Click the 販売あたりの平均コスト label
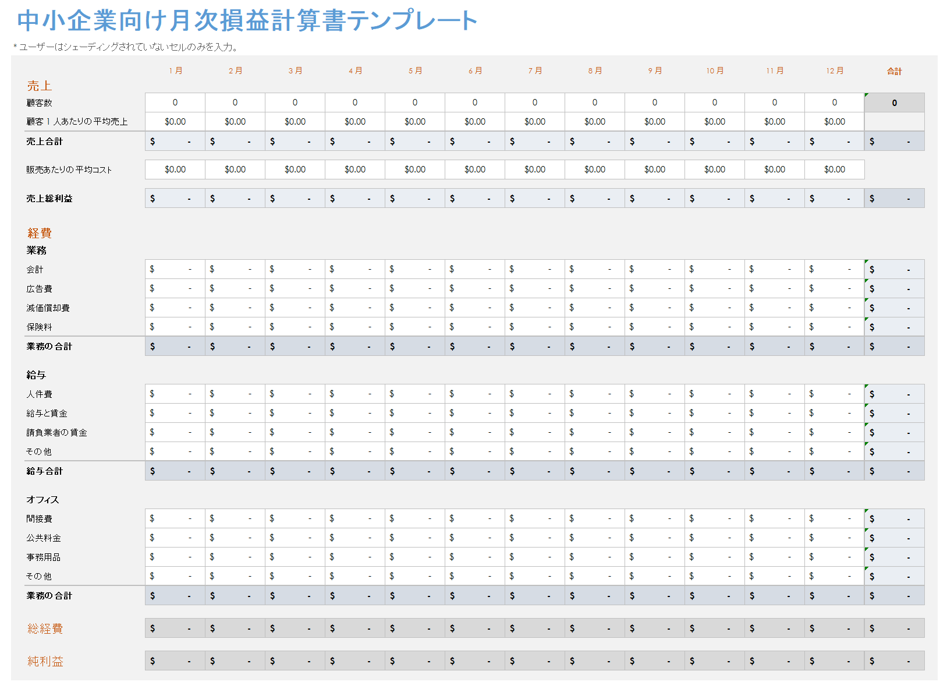The image size is (947, 685). 69,170
